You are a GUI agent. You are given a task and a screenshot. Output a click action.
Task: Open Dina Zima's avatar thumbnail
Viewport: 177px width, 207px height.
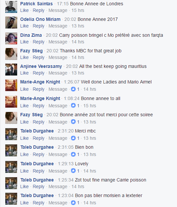[11, 38]
